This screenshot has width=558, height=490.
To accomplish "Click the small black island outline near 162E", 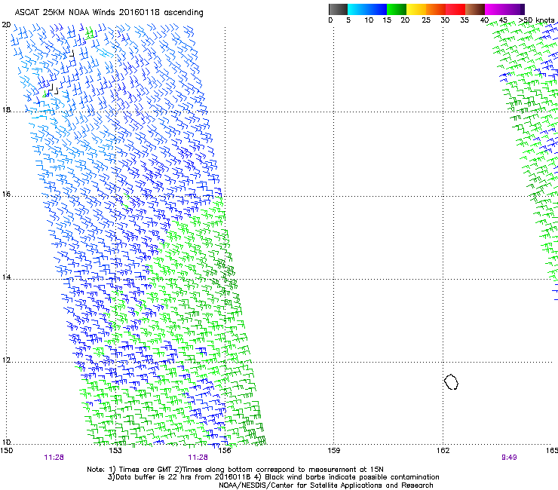I will pyautogui.click(x=451, y=381).
